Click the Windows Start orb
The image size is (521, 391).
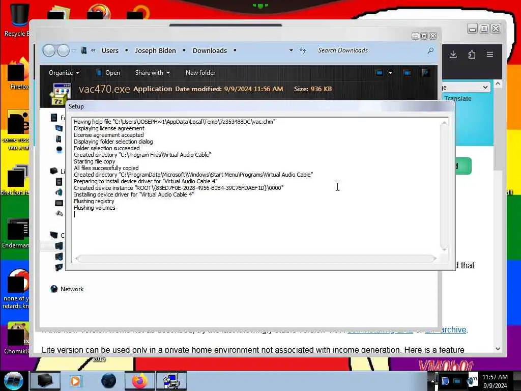pos(14,381)
